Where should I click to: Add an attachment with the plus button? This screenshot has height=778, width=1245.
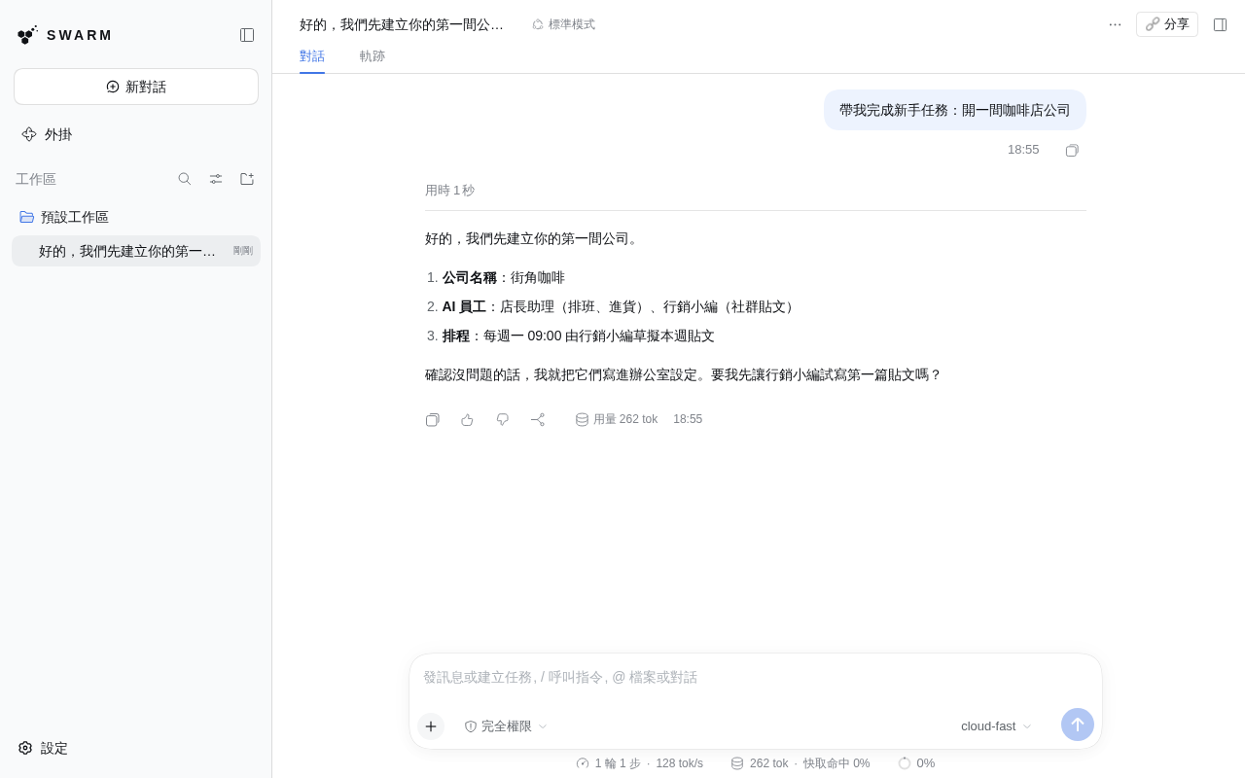coord(431,726)
